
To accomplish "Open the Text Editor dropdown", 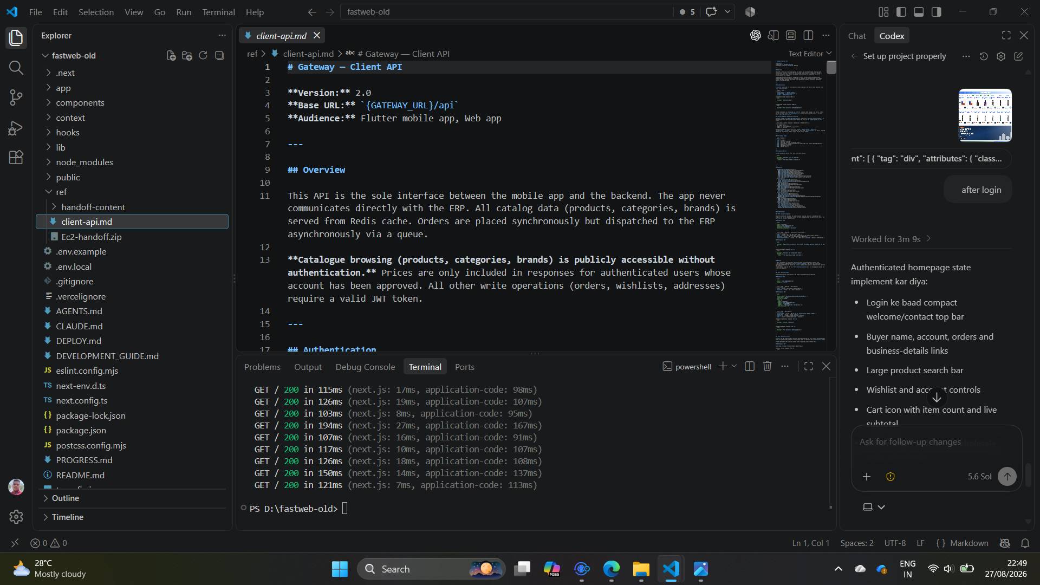I will click(x=809, y=54).
